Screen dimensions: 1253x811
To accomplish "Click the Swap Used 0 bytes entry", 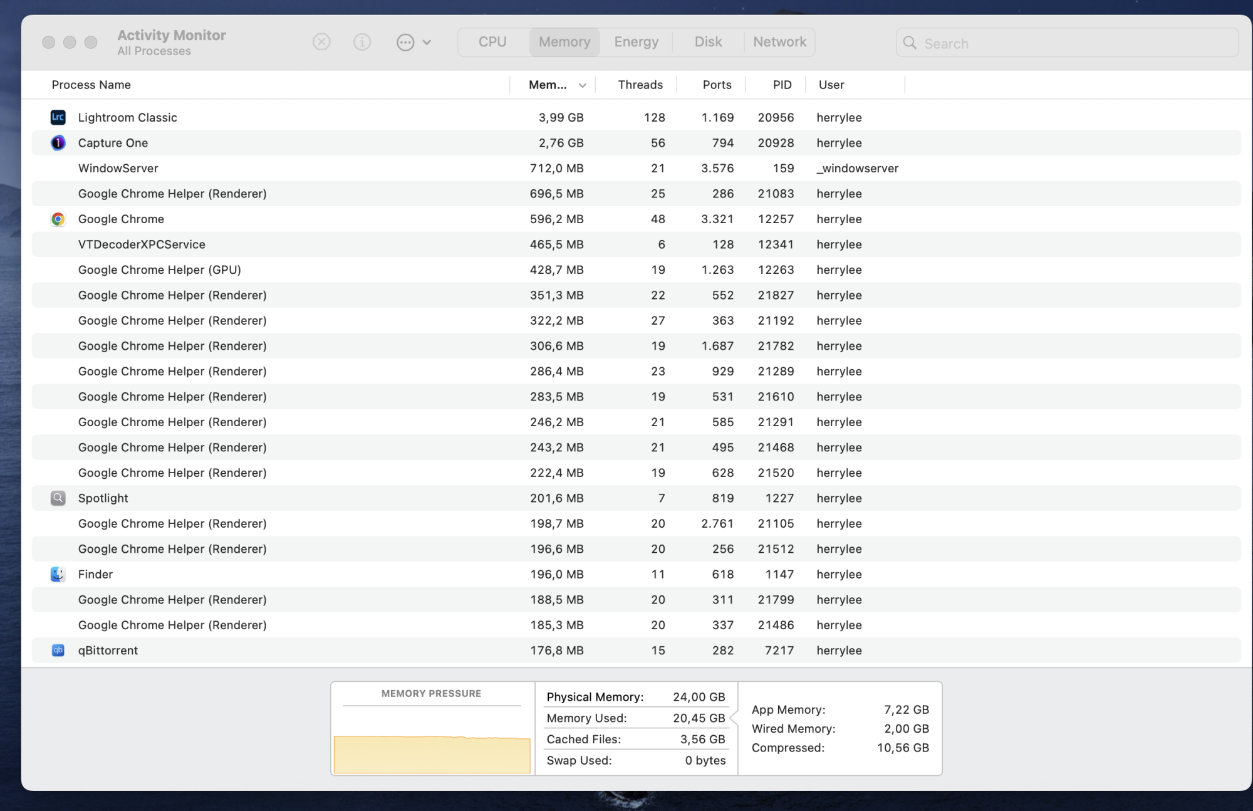I will coord(636,760).
